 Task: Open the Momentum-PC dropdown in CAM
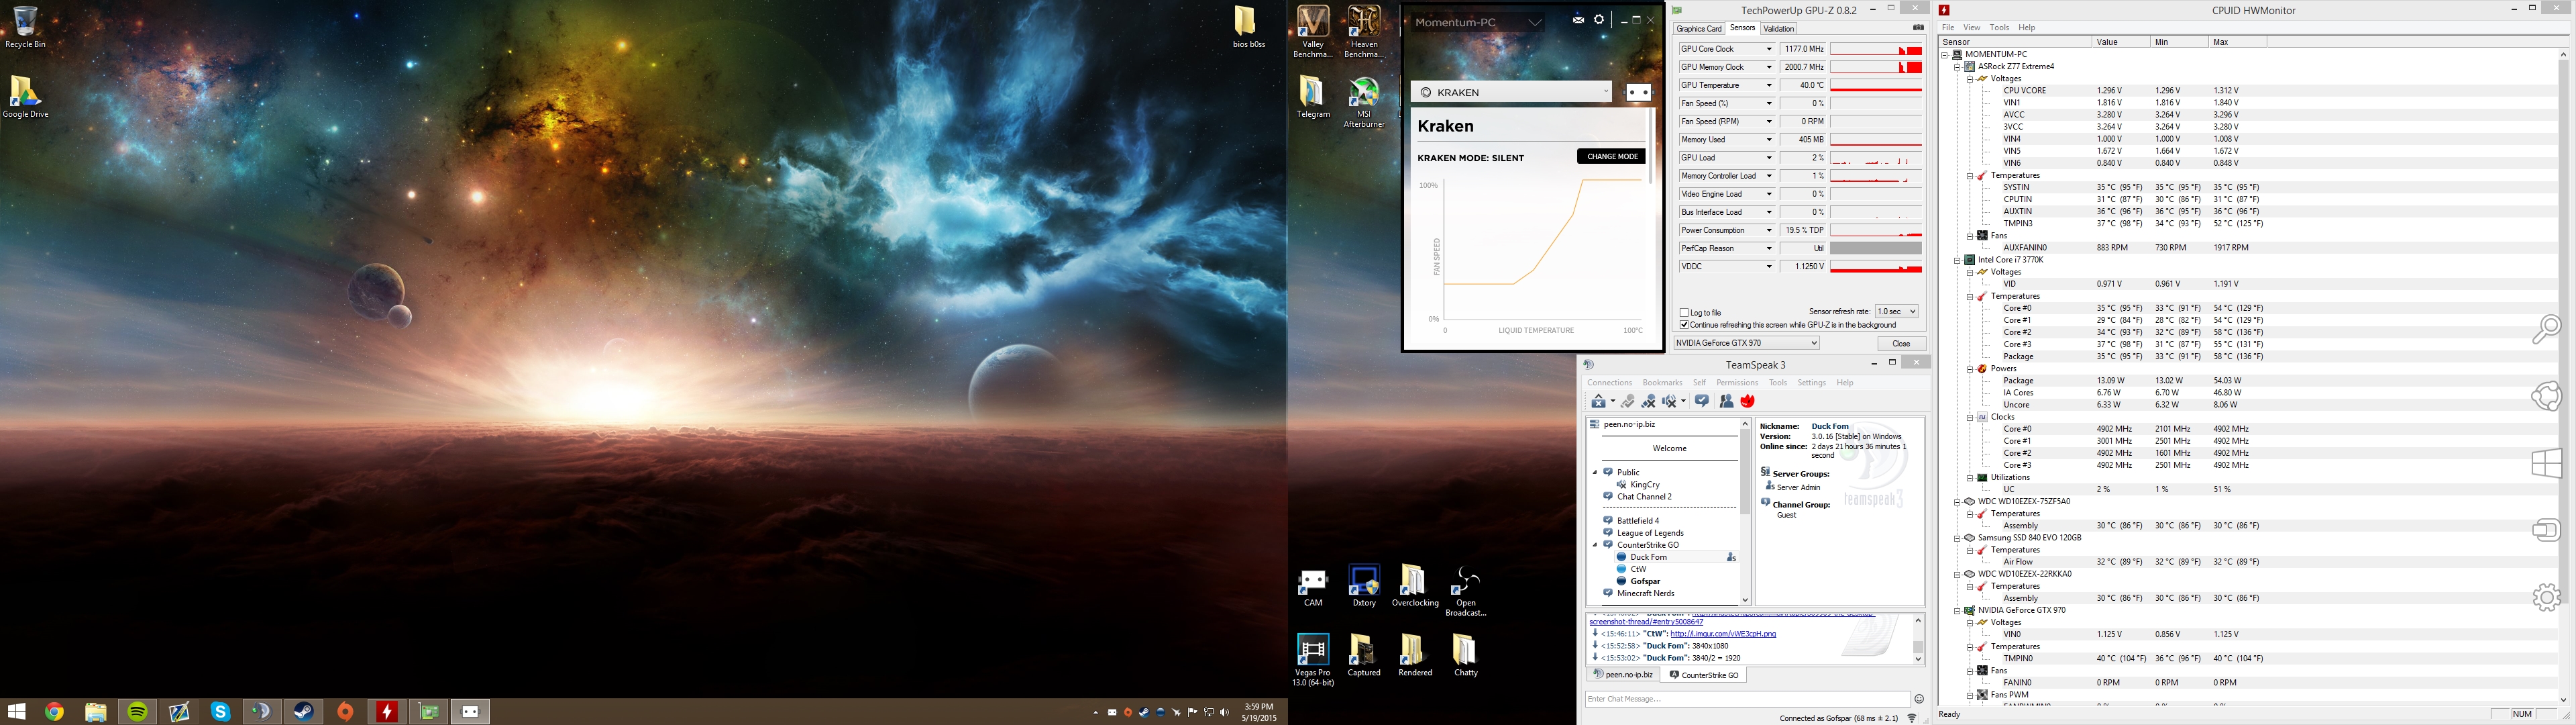1478,22
